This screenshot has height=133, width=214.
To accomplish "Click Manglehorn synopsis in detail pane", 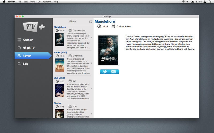I will tap(160, 43).
